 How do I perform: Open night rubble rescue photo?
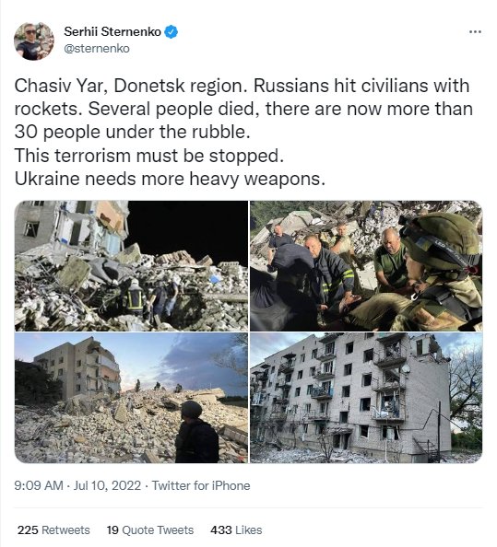pyautogui.click(x=131, y=265)
